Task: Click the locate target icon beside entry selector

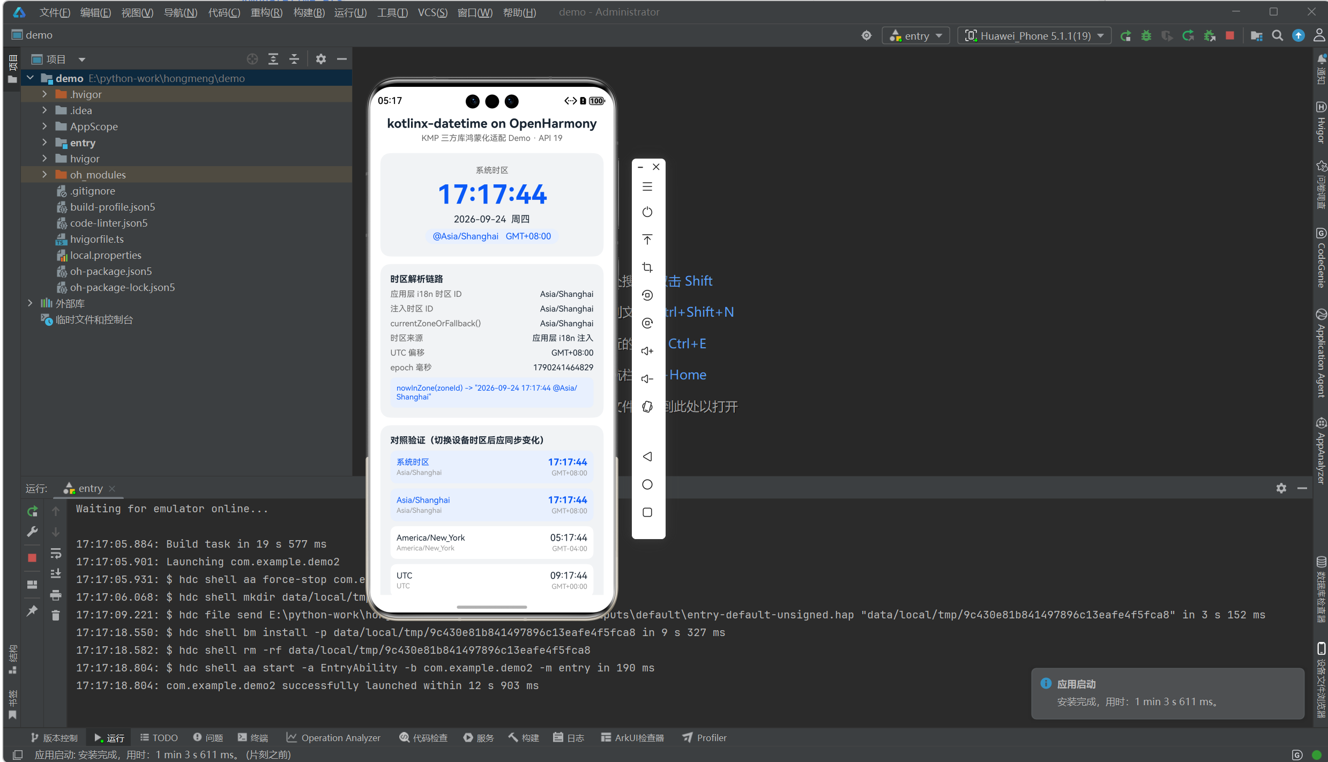Action: click(867, 36)
